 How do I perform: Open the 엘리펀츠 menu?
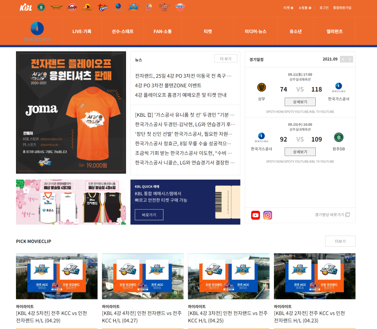334,31
